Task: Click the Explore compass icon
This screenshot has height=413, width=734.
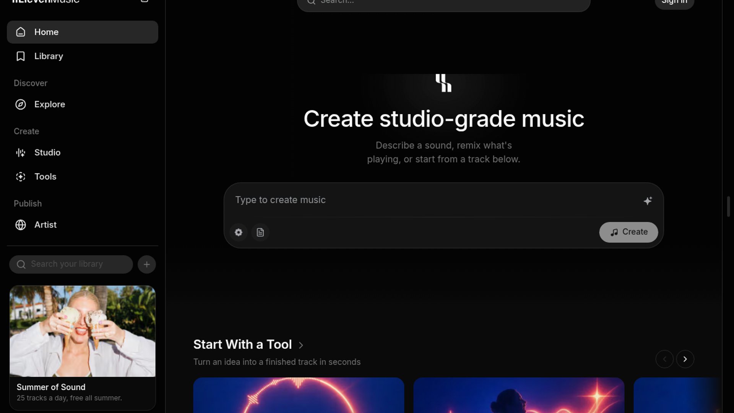Action: [21, 104]
